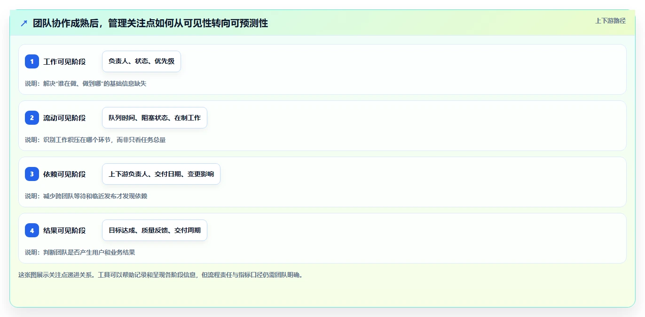Click the step 1 number badge

[32, 61]
